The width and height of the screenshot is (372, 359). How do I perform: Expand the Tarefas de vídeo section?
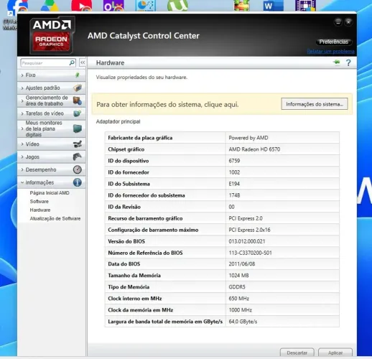click(x=51, y=113)
